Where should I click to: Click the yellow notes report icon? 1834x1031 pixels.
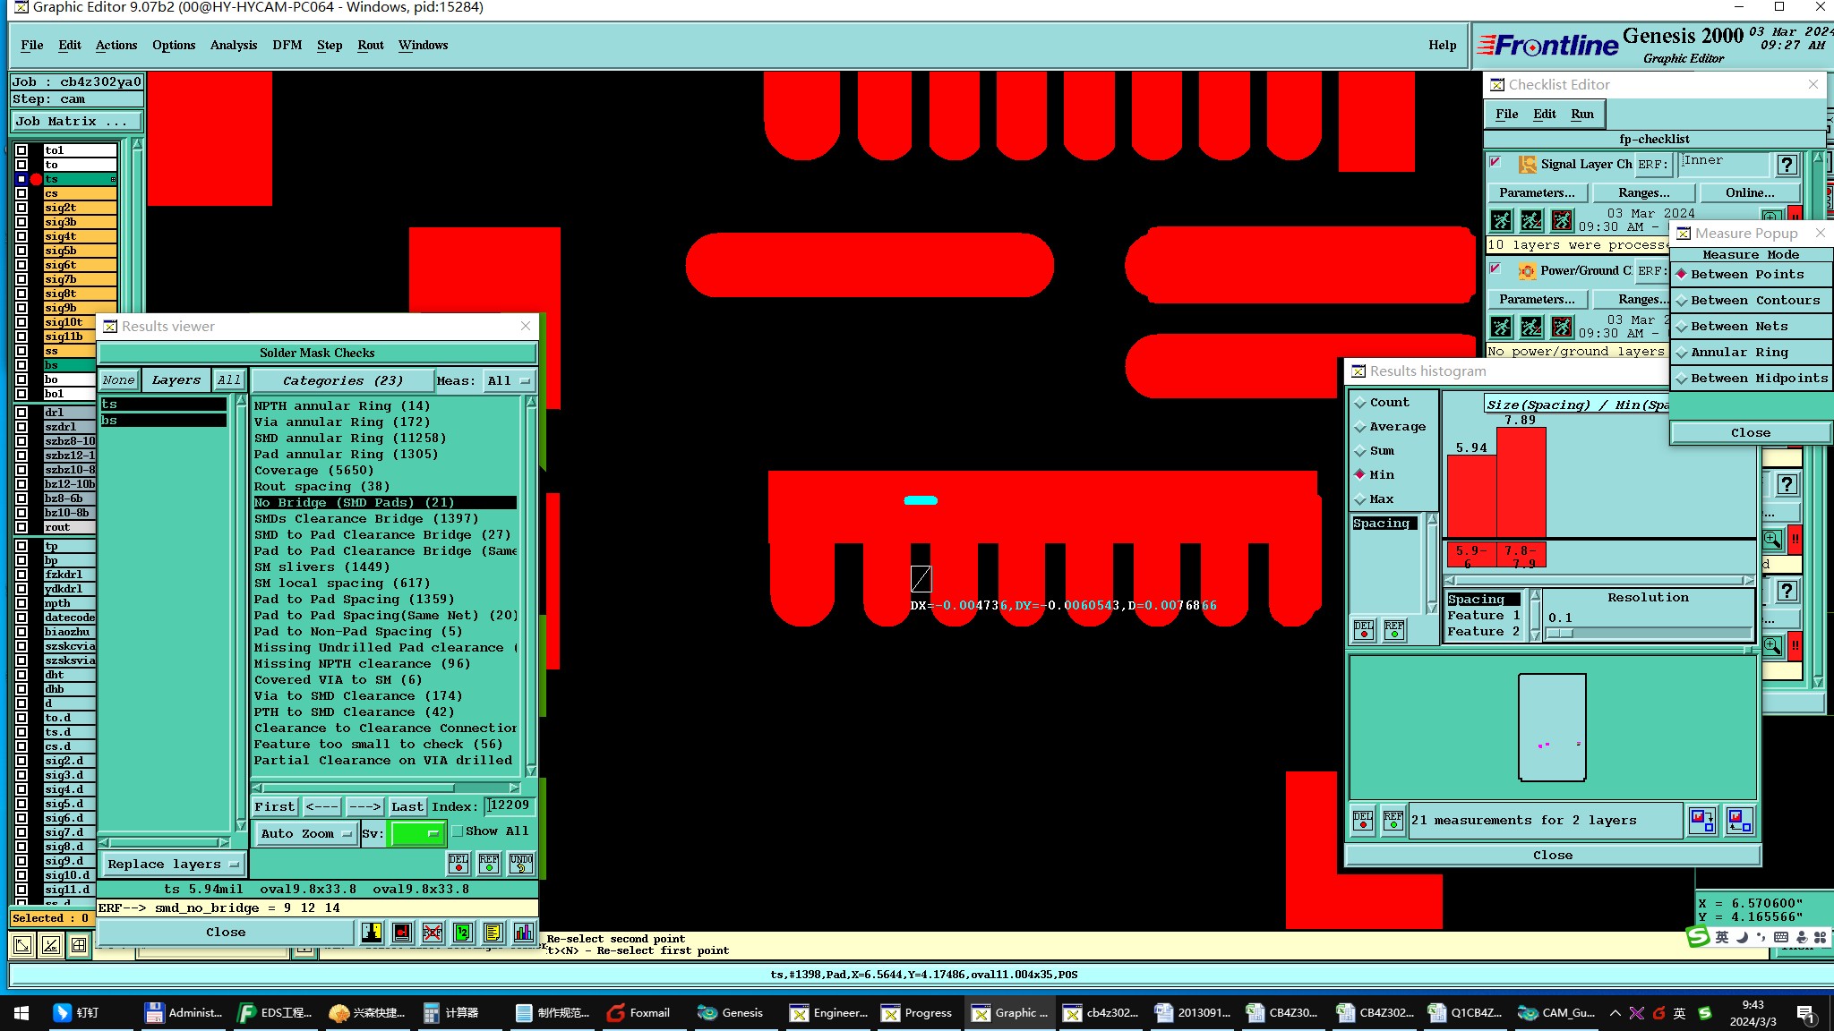pos(493,933)
